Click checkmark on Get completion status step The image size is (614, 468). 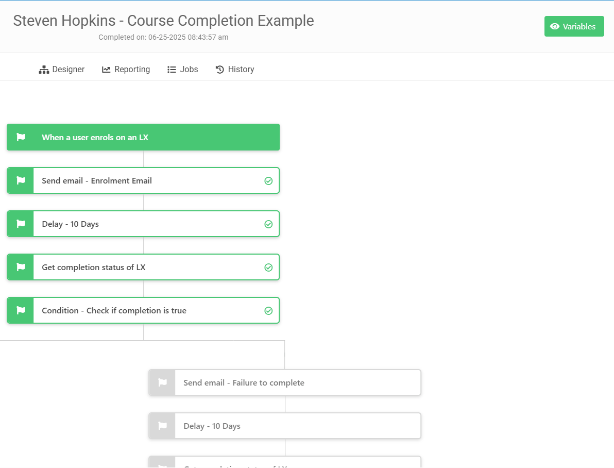(269, 268)
